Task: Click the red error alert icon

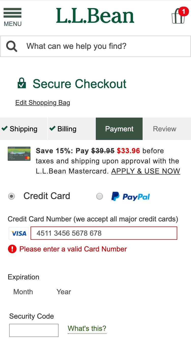Action: tap(12, 249)
